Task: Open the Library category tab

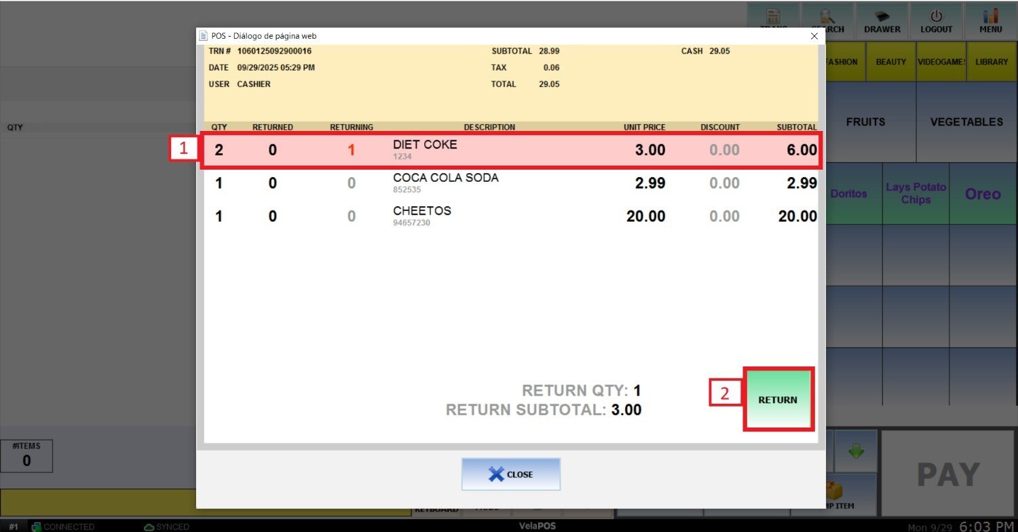Action: [992, 62]
